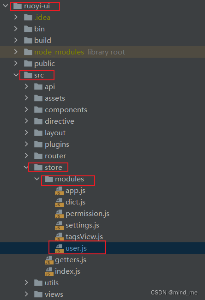
Task: Expand the views folder arrow
Action: [x=26, y=294]
